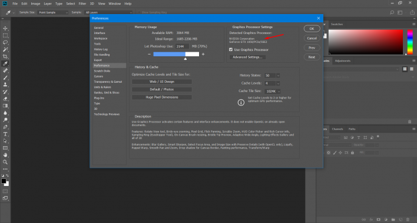Click Cancel in Preferences dialog
The width and height of the screenshot is (417, 223).
click(x=312, y=38)
